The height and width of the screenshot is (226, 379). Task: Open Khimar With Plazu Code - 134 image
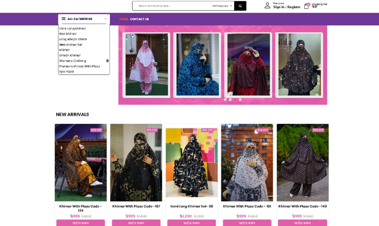point(81,163)
